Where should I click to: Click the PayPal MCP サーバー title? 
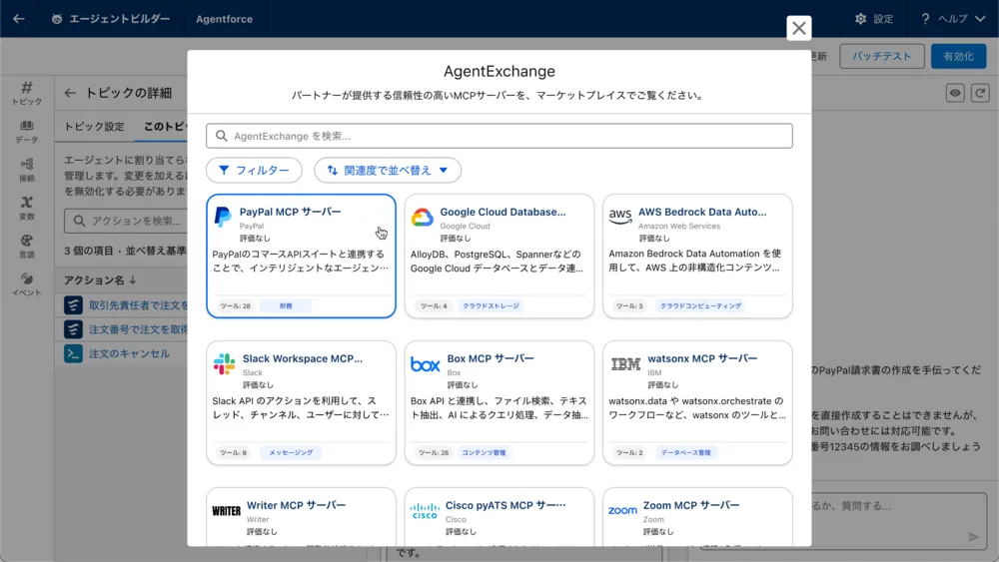[x=290, y=212]
